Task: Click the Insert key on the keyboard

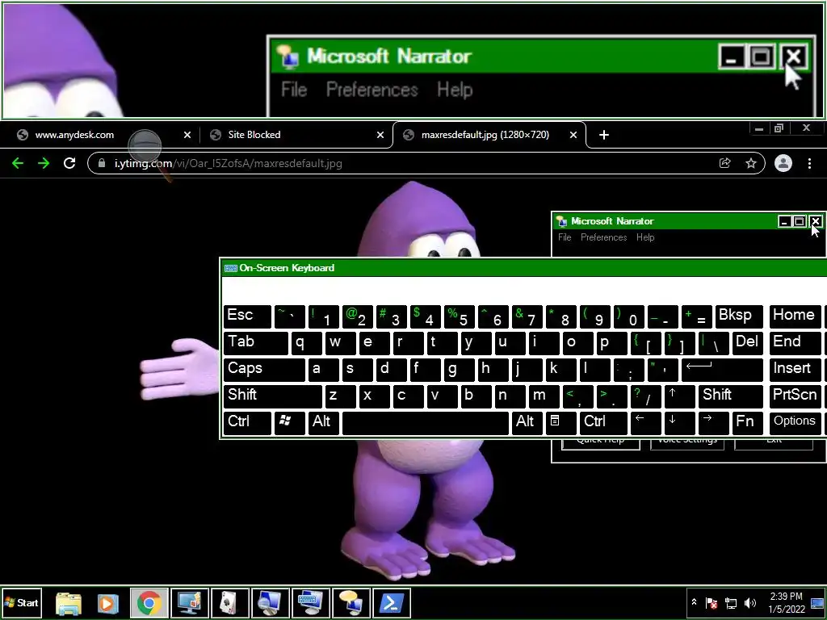Action: (x=795, y=370)
